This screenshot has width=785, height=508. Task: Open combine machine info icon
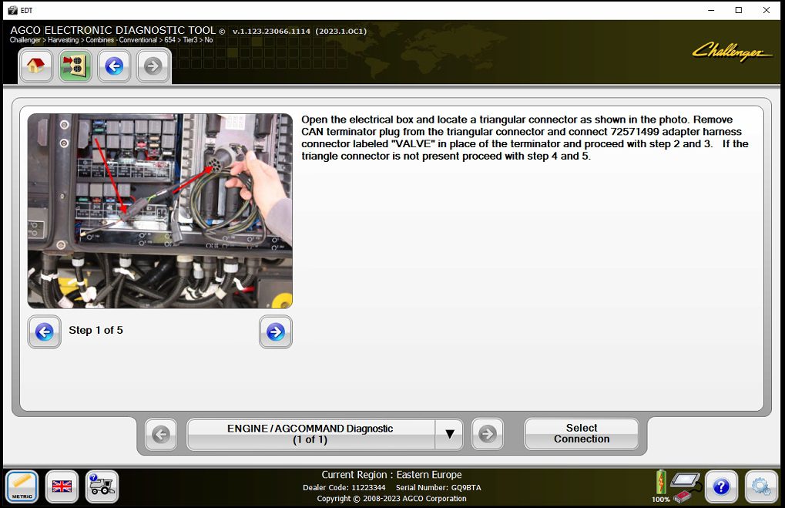[102, 486]
